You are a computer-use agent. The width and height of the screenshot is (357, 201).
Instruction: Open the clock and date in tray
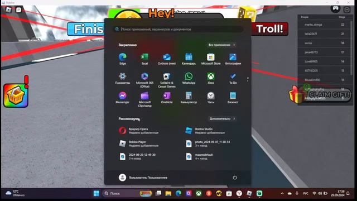pos(337,193)
